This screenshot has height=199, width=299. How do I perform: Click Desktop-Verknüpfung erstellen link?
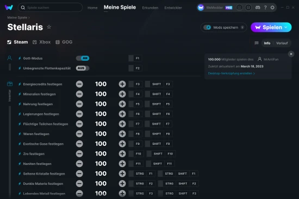[231, 73]
